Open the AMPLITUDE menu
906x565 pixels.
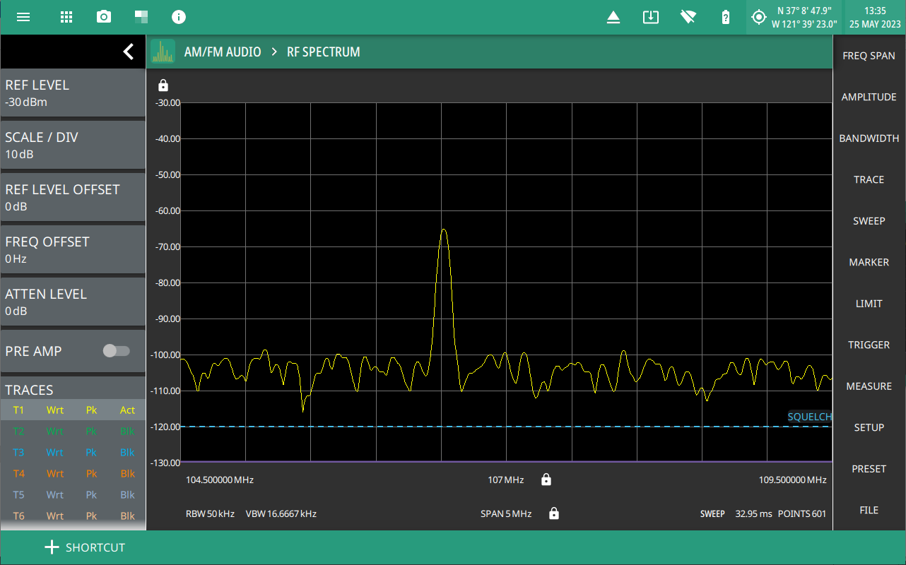point(869,97)
